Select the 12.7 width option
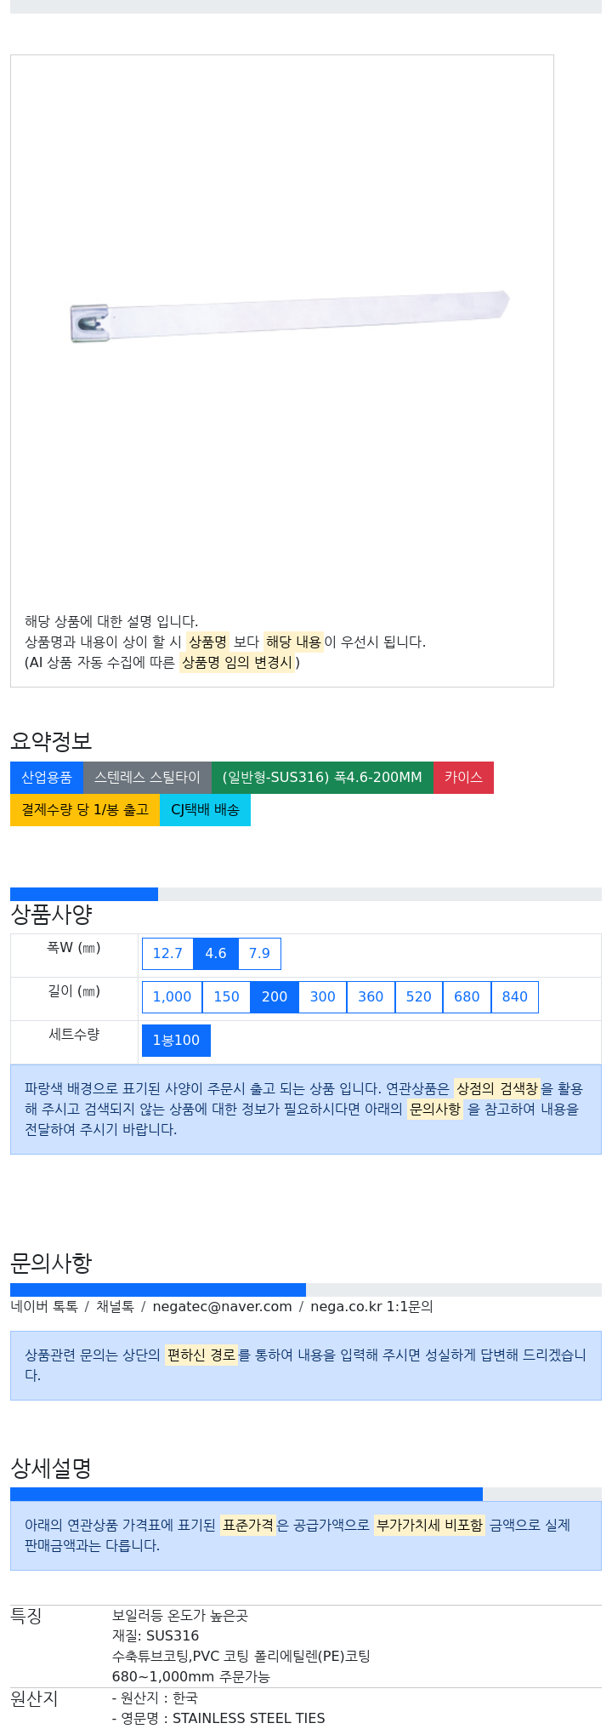 167,954
